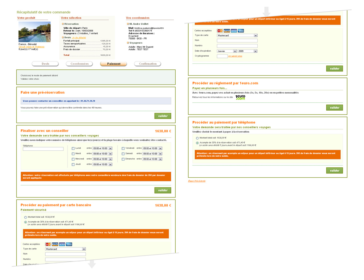Open the expiration month dropdown showing Janvier
The width and height of the screenshot is (364, 280).
coord(227,51)
